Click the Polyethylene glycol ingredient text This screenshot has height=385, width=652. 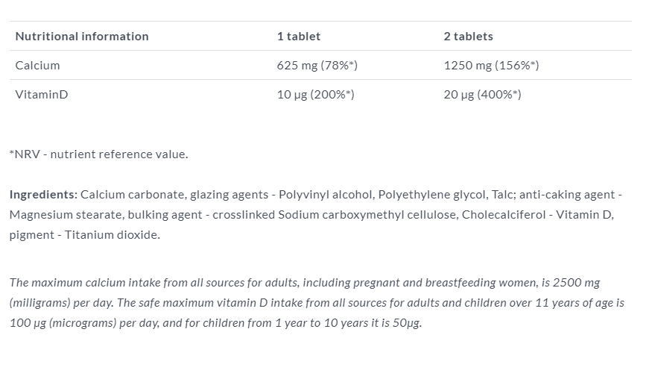[x=432, y=195]
